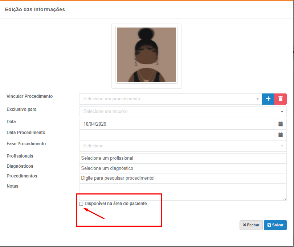Click the red trash delete icon
The image size is (294, 247).
281,99
